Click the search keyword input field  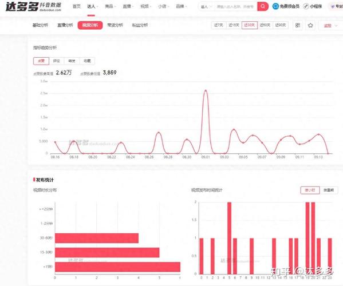click(x=235, y=7)
